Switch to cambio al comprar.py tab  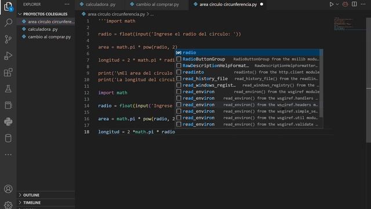pyautogui.click(x=157, y=4)
